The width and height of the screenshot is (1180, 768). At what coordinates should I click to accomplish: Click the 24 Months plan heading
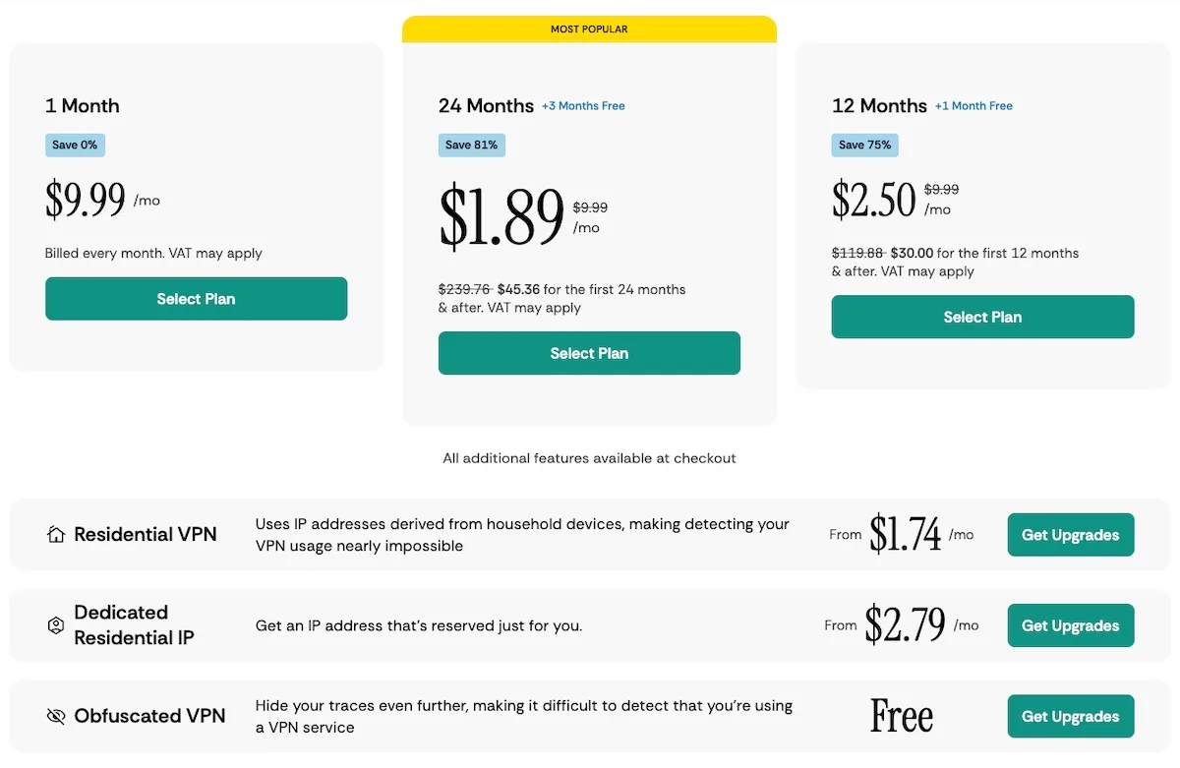486,106
